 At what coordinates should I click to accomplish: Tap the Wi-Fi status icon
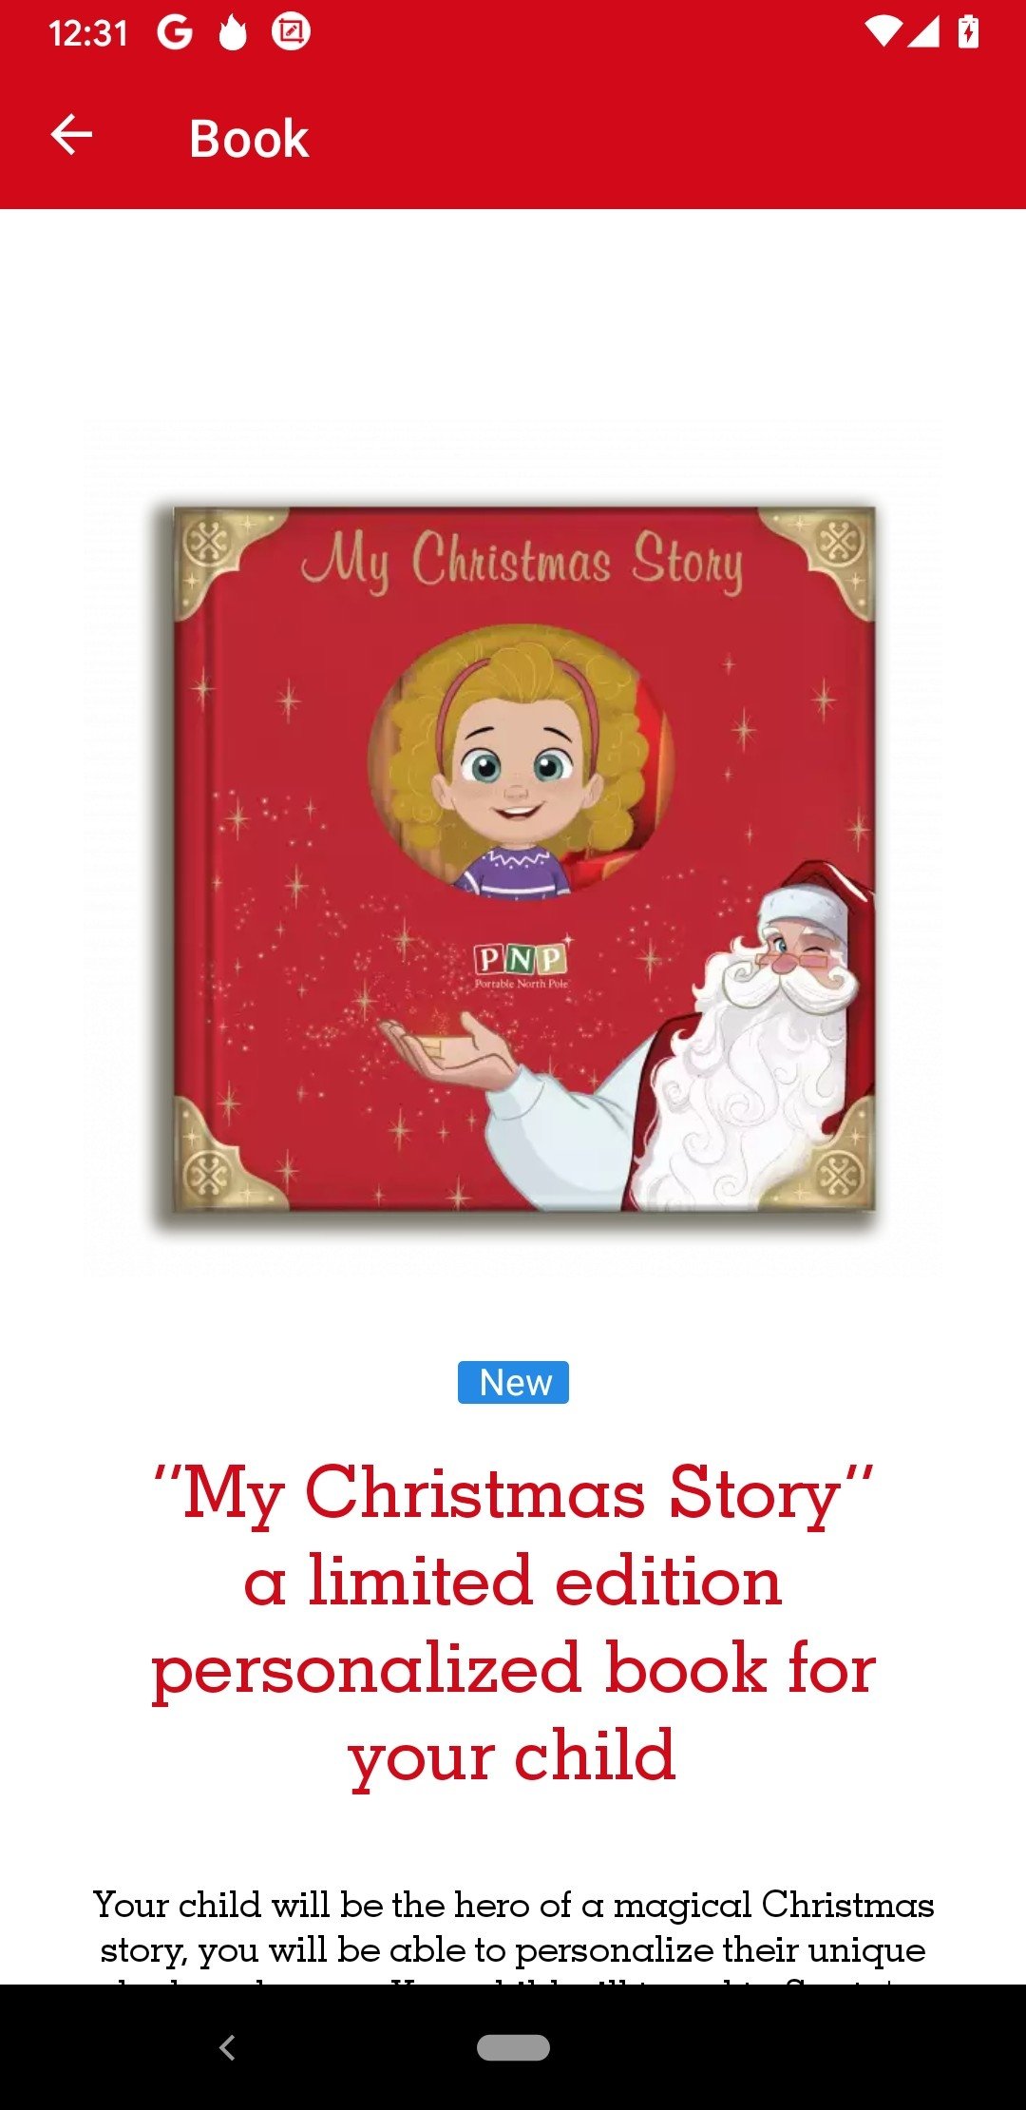point(883,32)
